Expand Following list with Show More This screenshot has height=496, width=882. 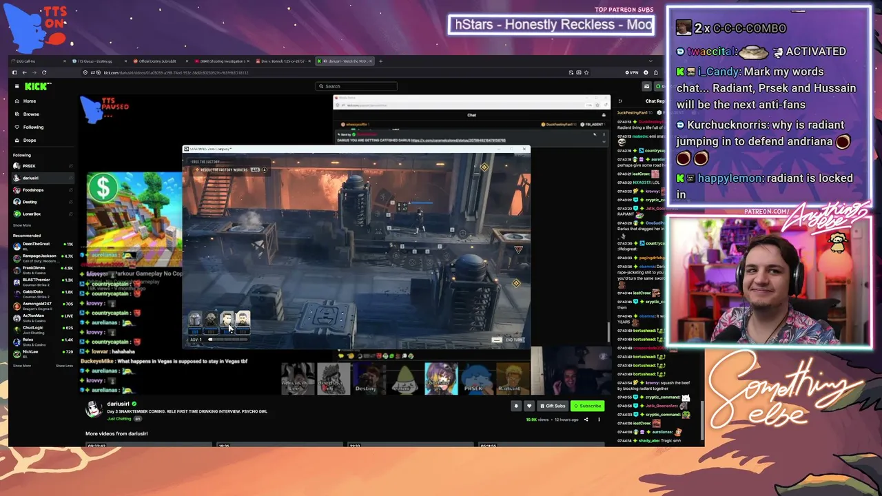(x=21, y=225)
